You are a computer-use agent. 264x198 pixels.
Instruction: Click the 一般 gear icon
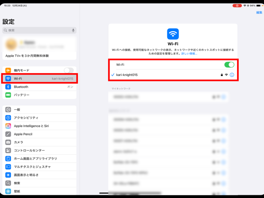[8, 110]
